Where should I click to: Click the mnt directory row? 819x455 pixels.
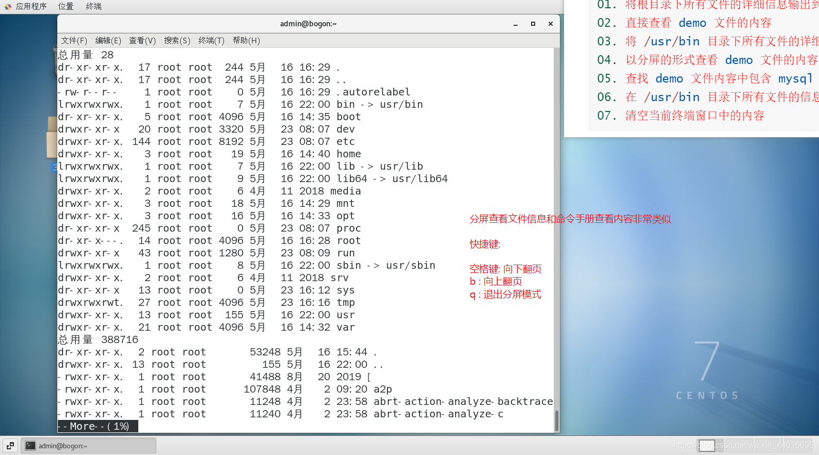pyautogui.click(x=206, y=203)
